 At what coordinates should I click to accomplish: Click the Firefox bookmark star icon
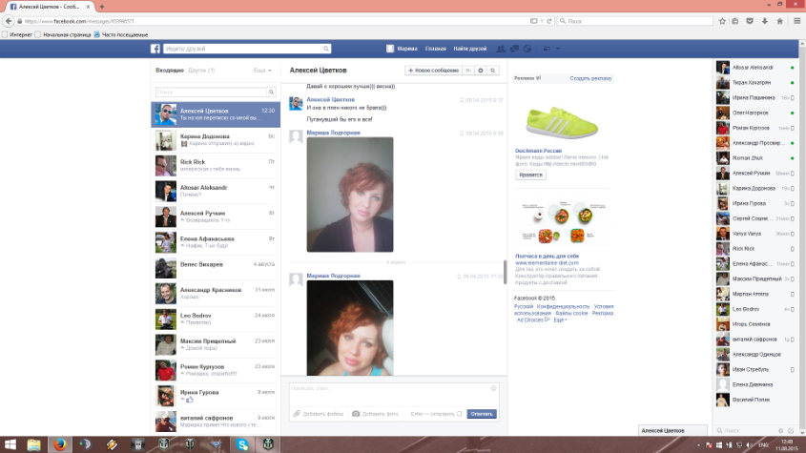tap(722, 21)
